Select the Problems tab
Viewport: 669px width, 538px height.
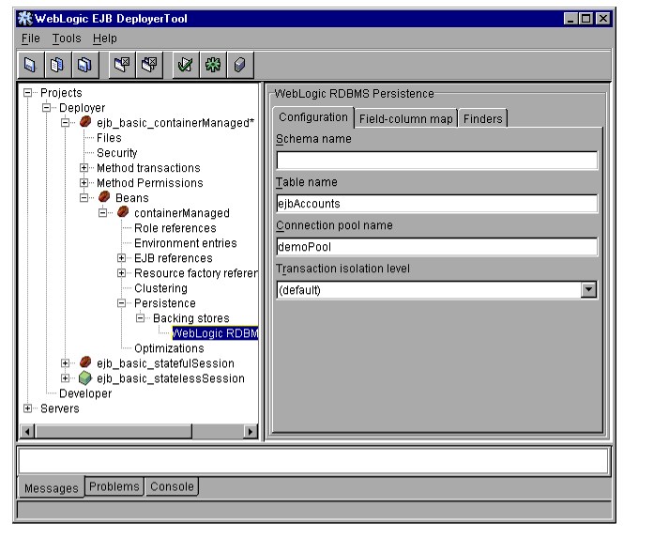(114, 486)
